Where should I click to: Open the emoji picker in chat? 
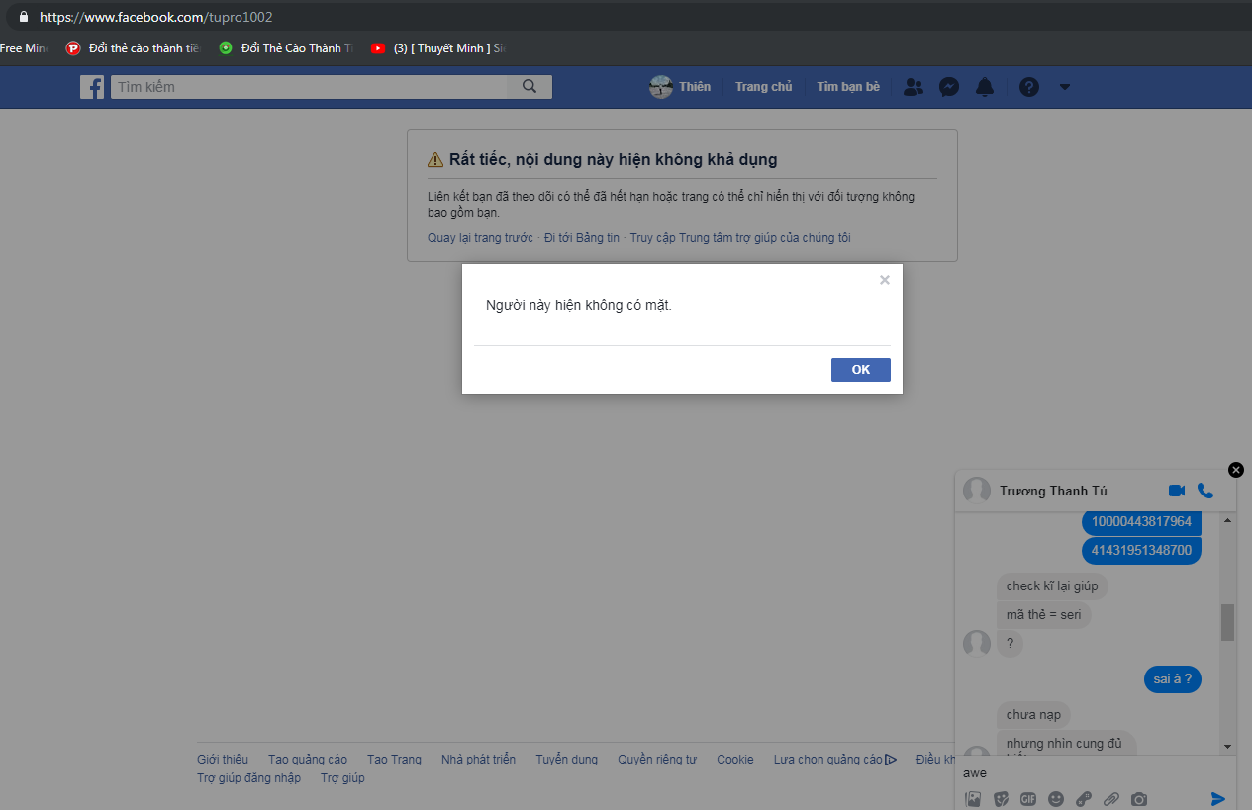pos(1056,799)
